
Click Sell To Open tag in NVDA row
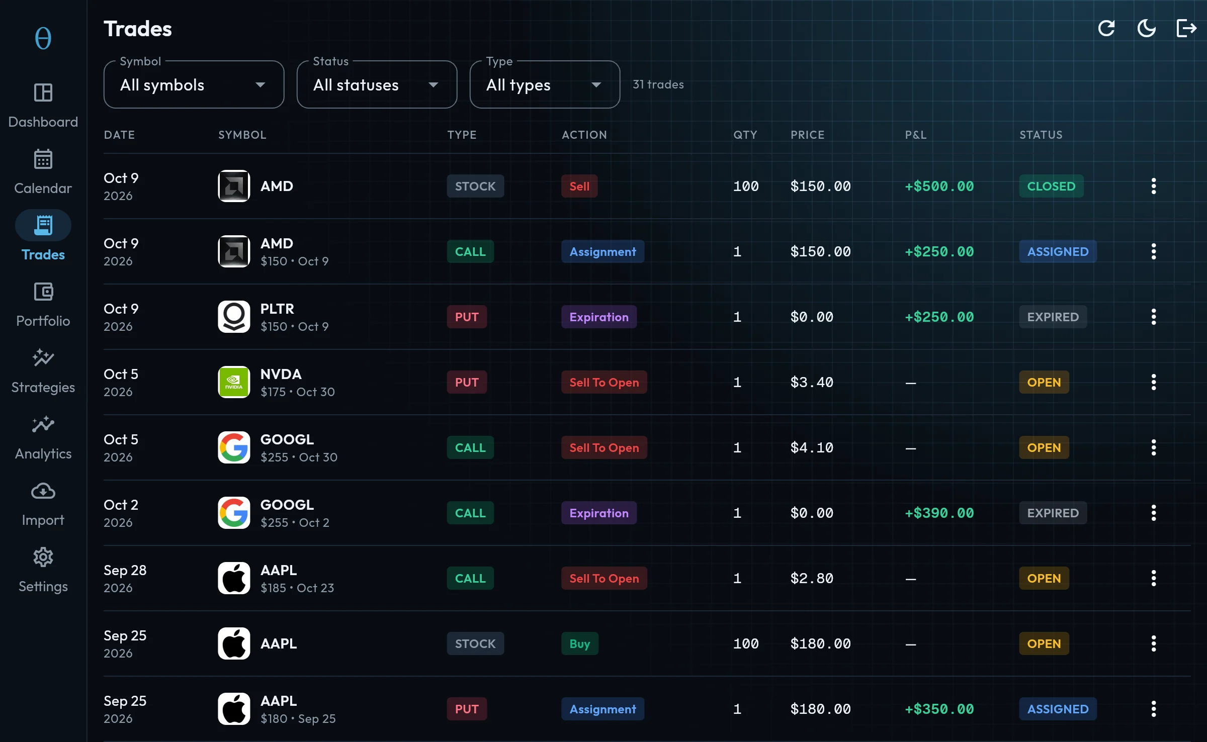[x=604, y=382]
